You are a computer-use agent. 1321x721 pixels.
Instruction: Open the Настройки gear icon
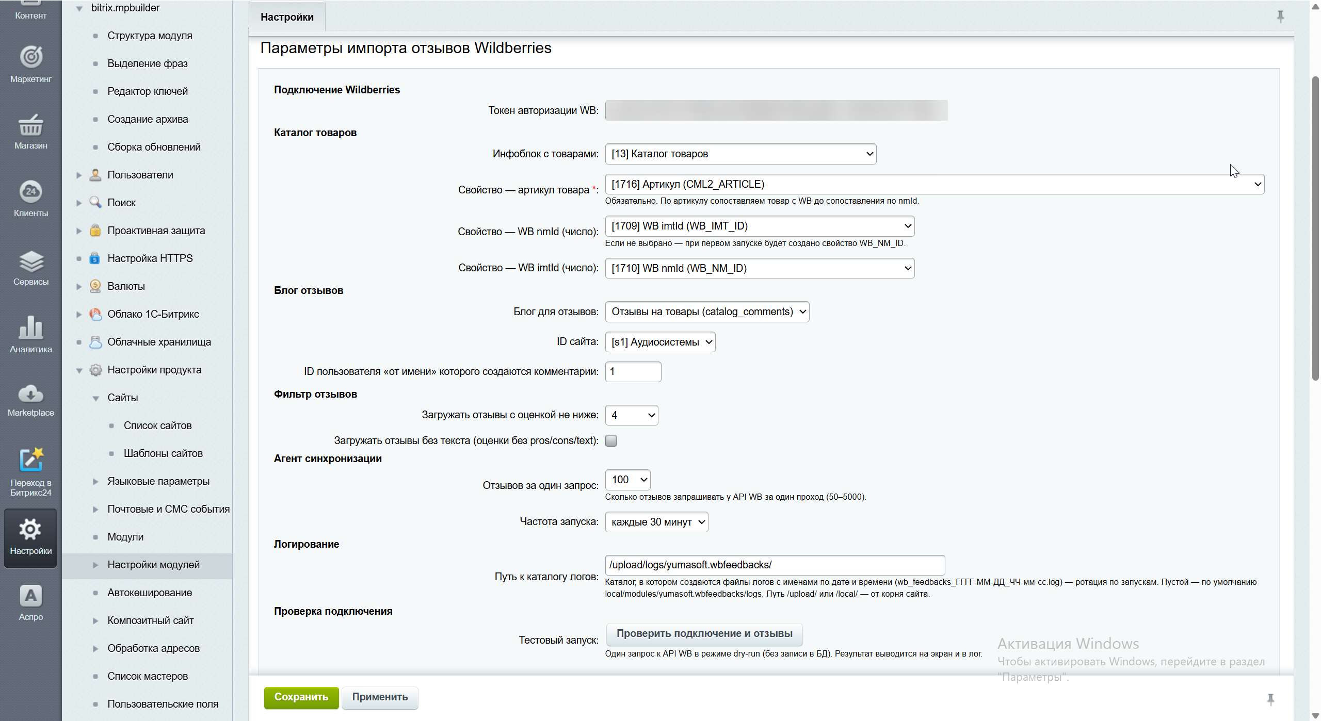point(30,529)
